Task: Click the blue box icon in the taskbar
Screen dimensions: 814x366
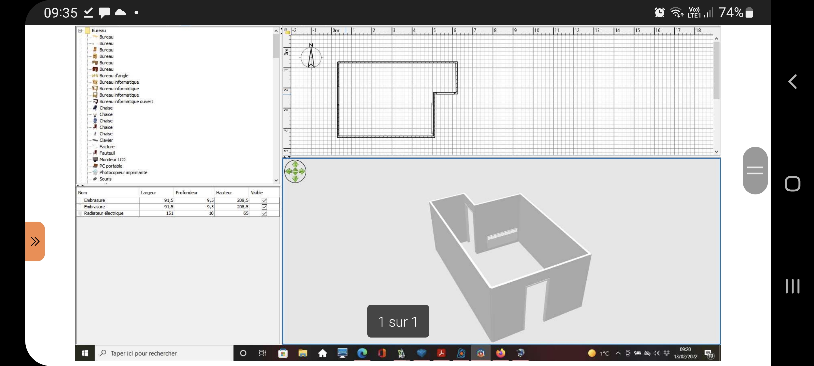Action: click(421, 353)
